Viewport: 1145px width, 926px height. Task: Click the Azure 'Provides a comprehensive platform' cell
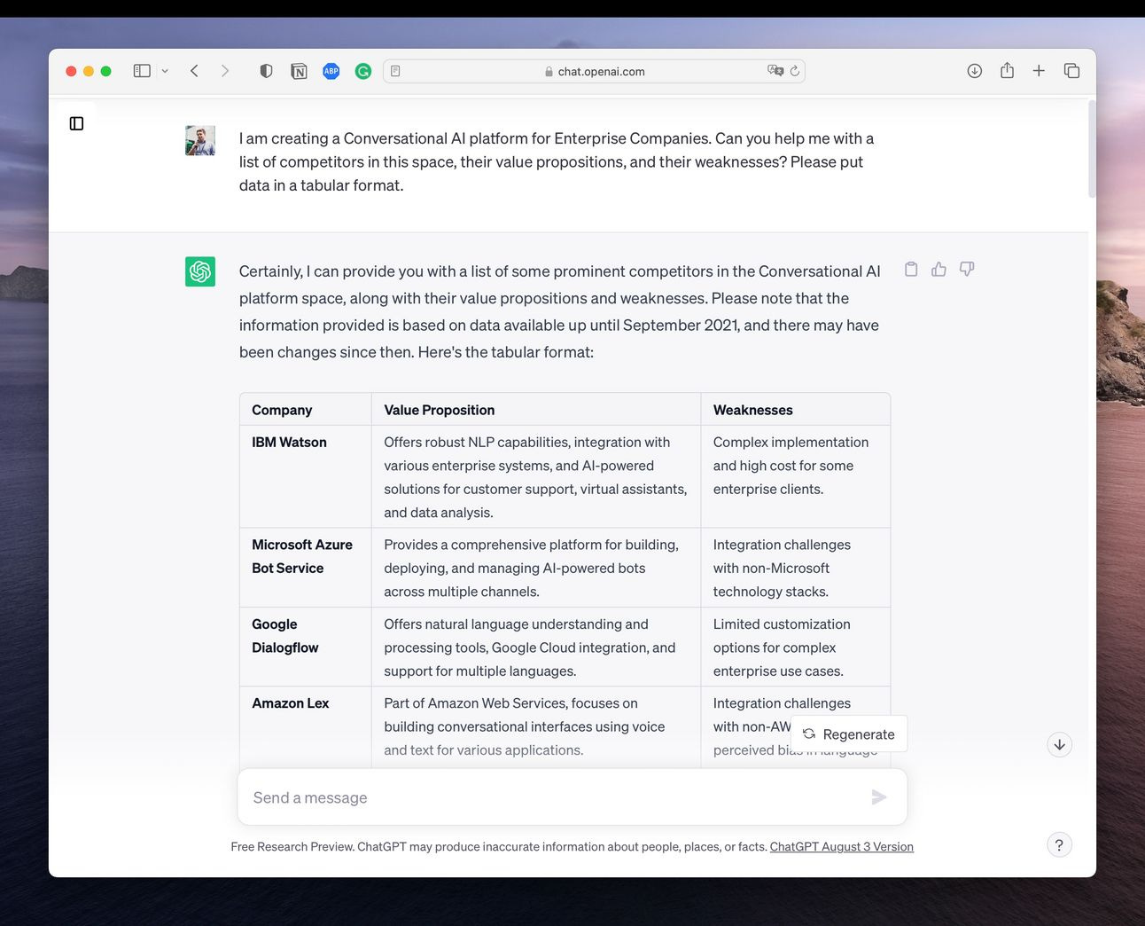tap(535, 568)
